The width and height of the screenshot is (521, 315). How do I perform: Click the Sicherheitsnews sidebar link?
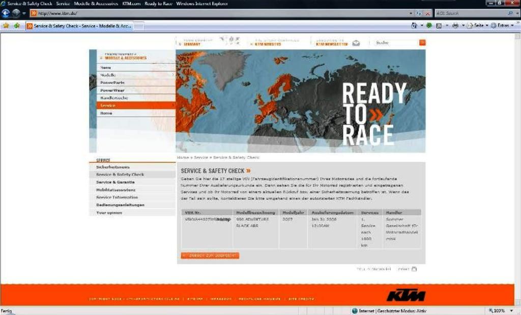click(113, 167)
